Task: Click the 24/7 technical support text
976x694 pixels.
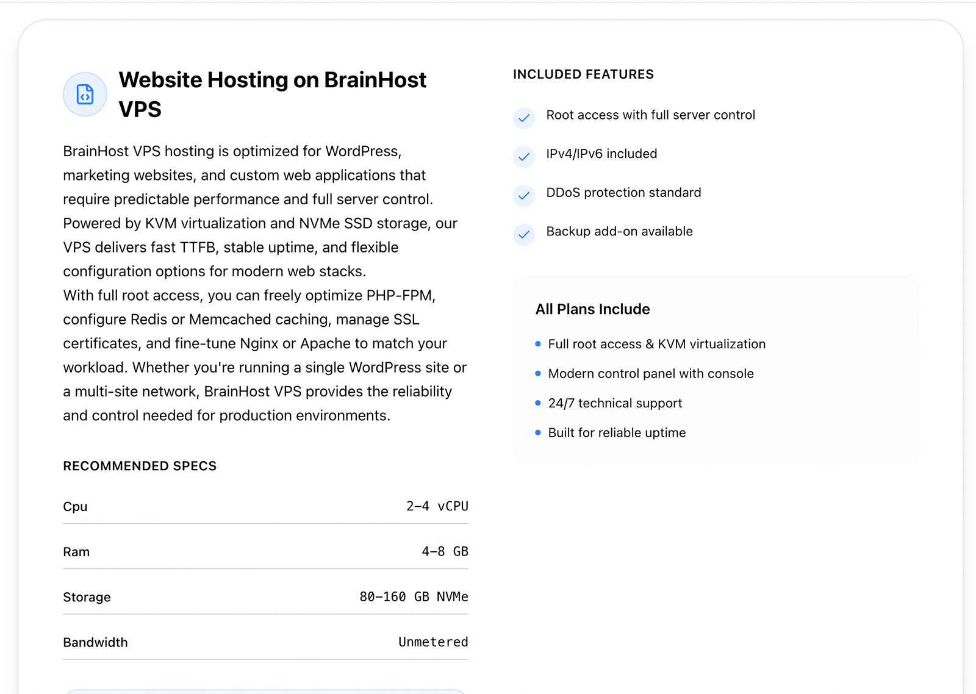Action: 615,403
